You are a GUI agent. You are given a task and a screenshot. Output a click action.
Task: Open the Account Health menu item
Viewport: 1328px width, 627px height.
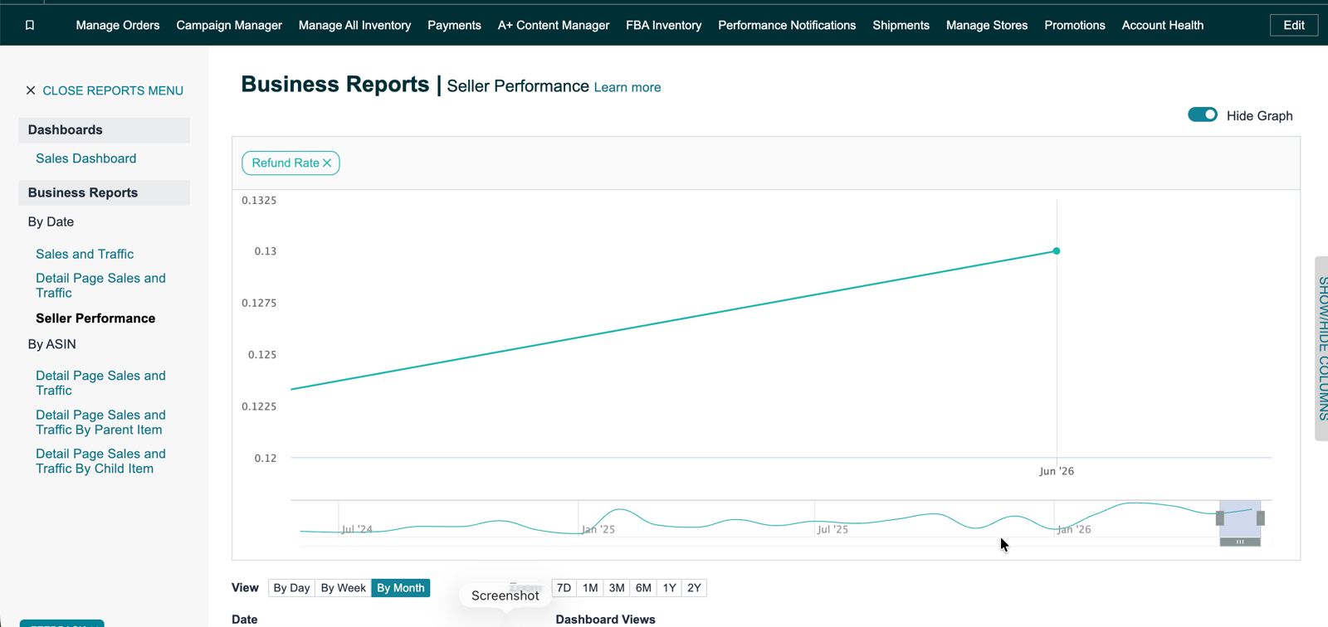tap(1162, 26)
